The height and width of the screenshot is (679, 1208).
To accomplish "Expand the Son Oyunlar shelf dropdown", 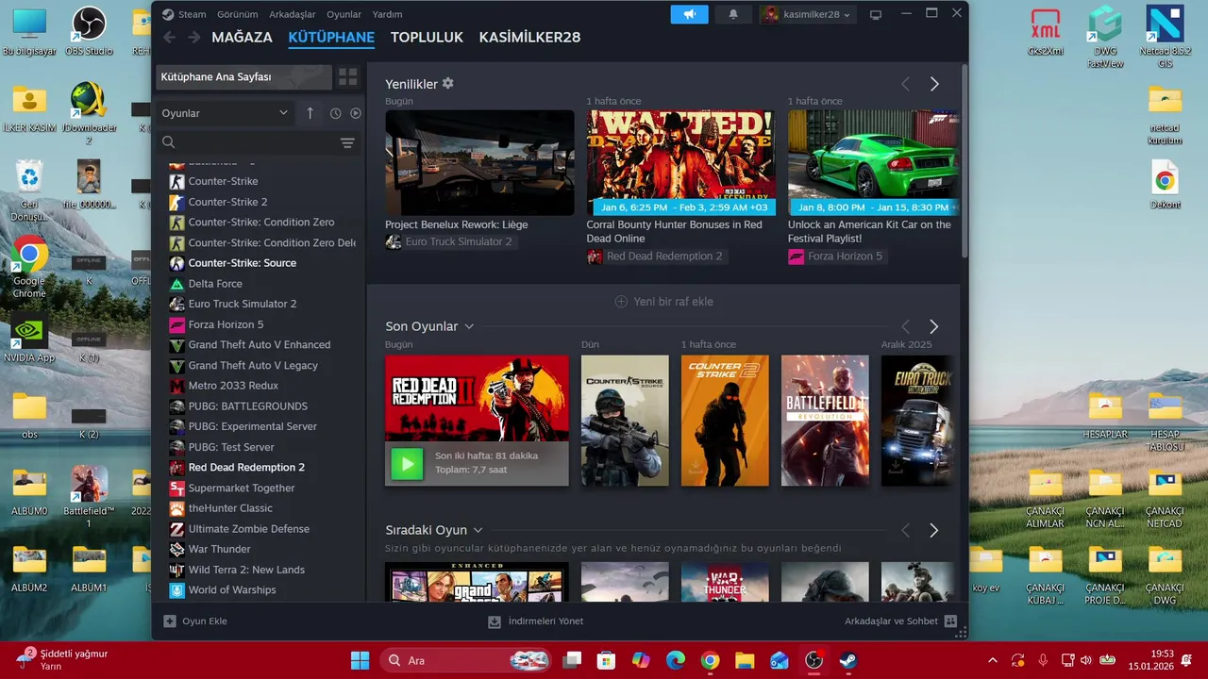I will point(469,326).
